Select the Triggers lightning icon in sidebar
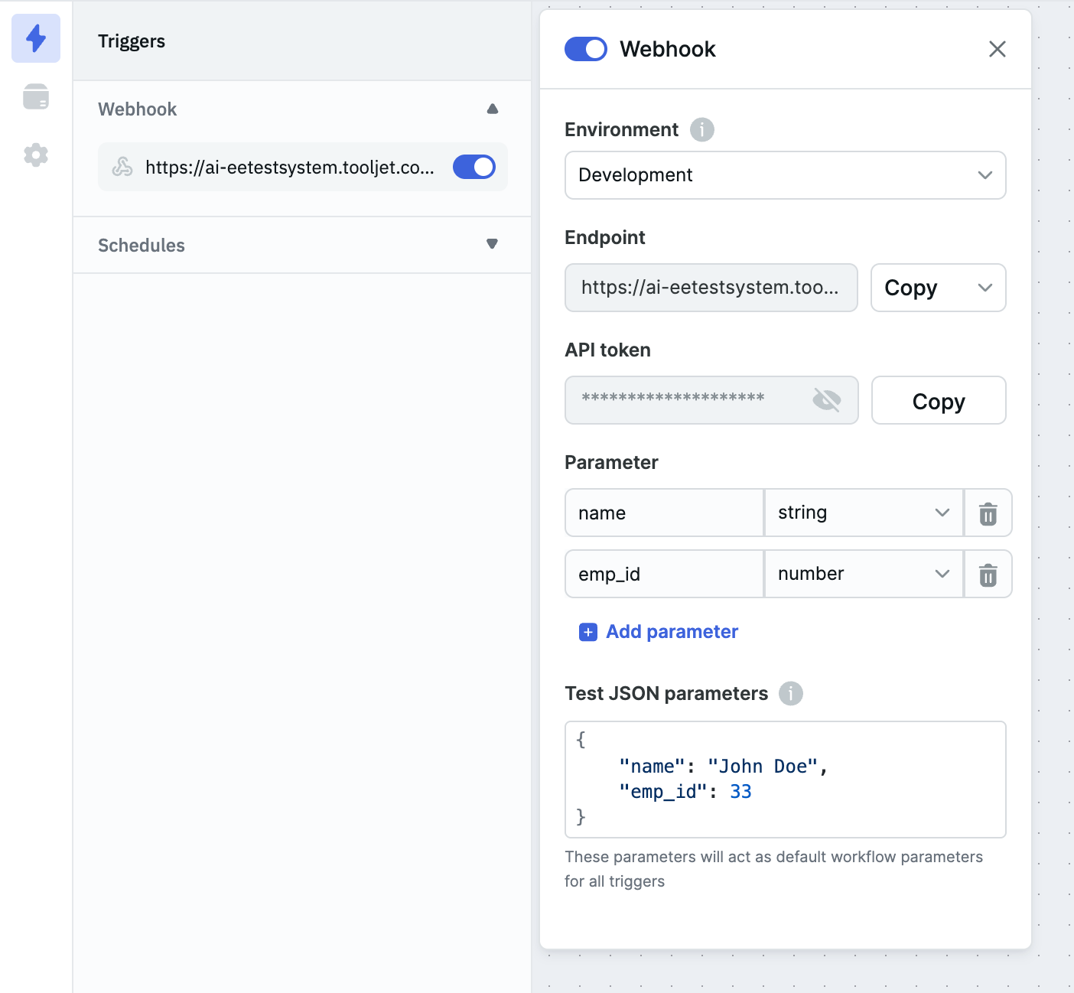 tap(35, 37)
